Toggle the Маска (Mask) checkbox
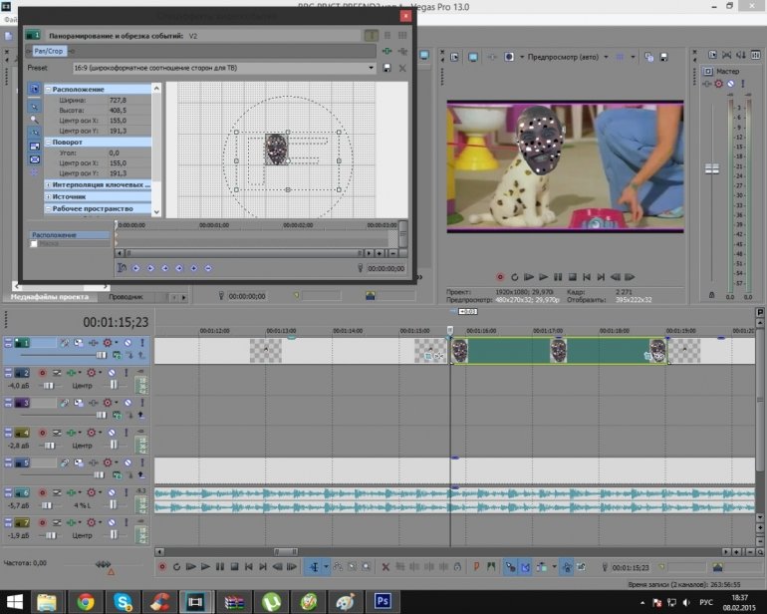Image resolution: width=767 pixels, height=614 pixels. pyautogui.click(x=34, y=243)
